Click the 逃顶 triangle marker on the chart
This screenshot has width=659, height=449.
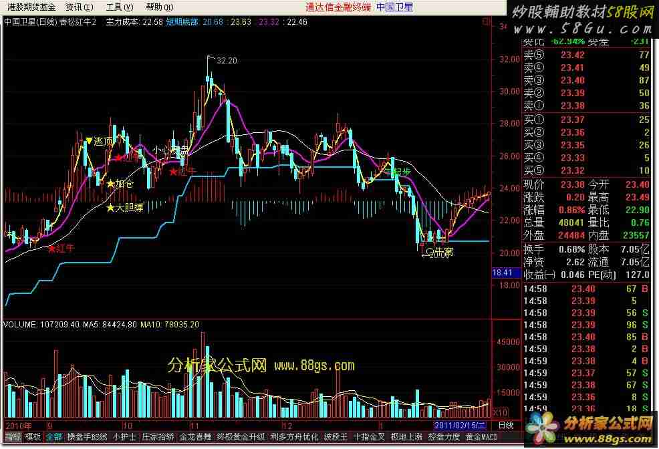point(89,140)
